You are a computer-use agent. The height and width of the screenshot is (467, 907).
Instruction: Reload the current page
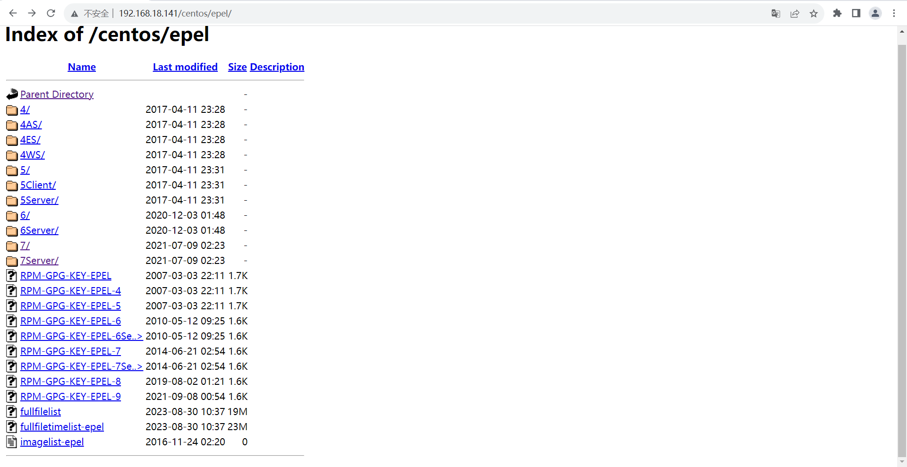(51, 13)
